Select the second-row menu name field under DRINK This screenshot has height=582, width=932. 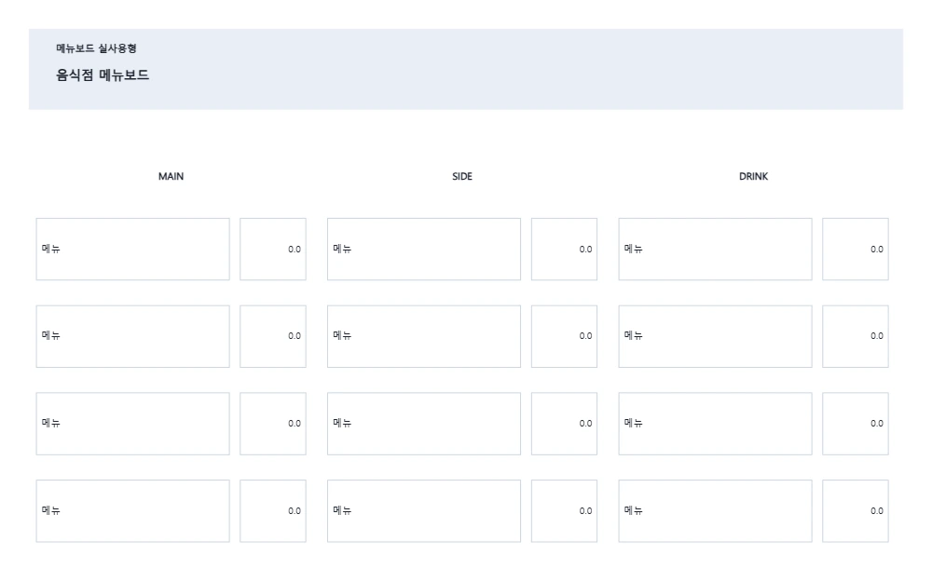[715, 336]
